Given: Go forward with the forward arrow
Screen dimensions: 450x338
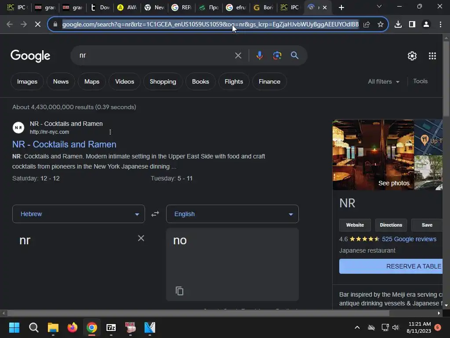Looking at the screenshot, I should (x=24, y=25).
